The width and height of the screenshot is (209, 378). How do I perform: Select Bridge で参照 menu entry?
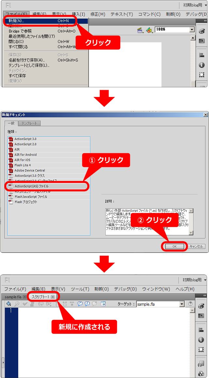pyautogui.click(x=20, y=31)
